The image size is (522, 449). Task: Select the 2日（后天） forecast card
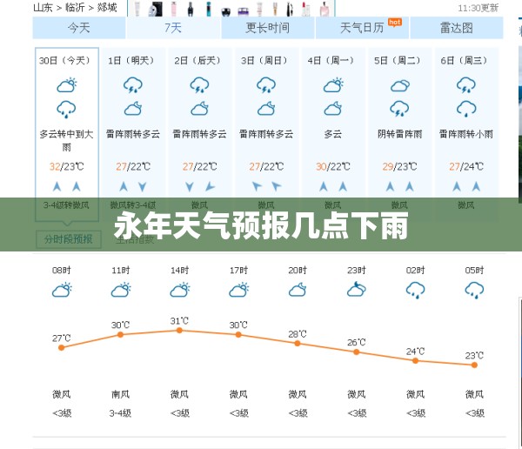(x=200, y=135)
